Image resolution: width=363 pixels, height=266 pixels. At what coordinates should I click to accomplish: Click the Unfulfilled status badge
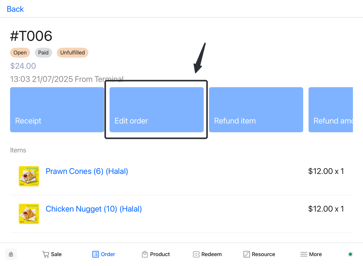point(73,53)
